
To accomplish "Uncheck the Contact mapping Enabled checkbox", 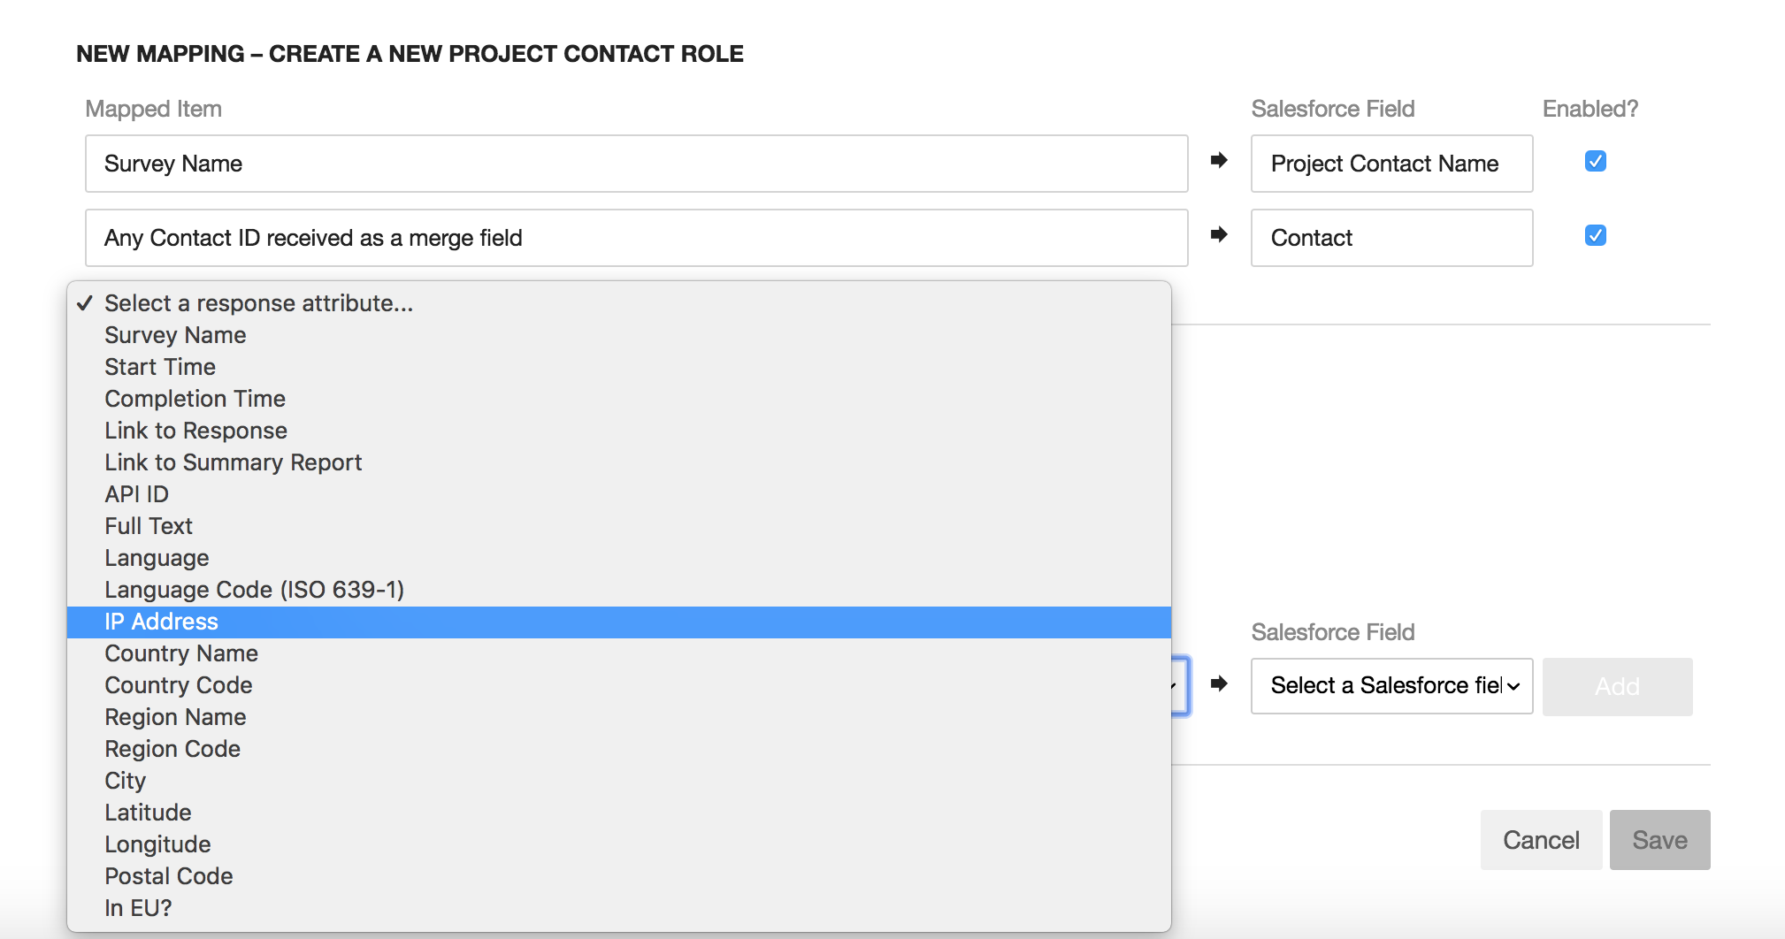I will pyautogui.click(x=1596, y=236).
